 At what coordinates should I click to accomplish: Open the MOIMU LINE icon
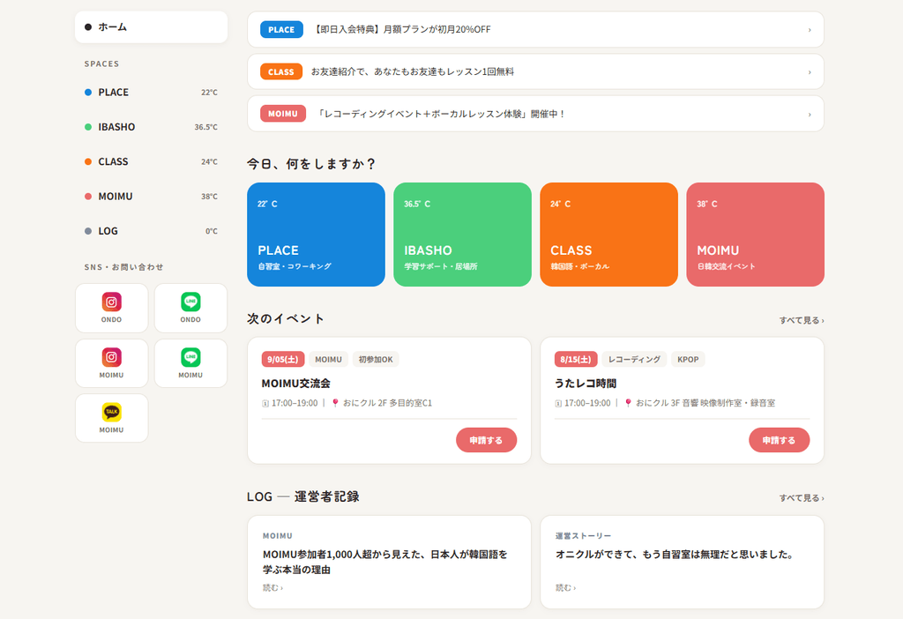(x=190, y=357)
